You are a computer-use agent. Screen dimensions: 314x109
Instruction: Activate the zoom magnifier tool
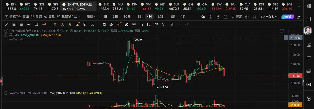coord(119,24)
